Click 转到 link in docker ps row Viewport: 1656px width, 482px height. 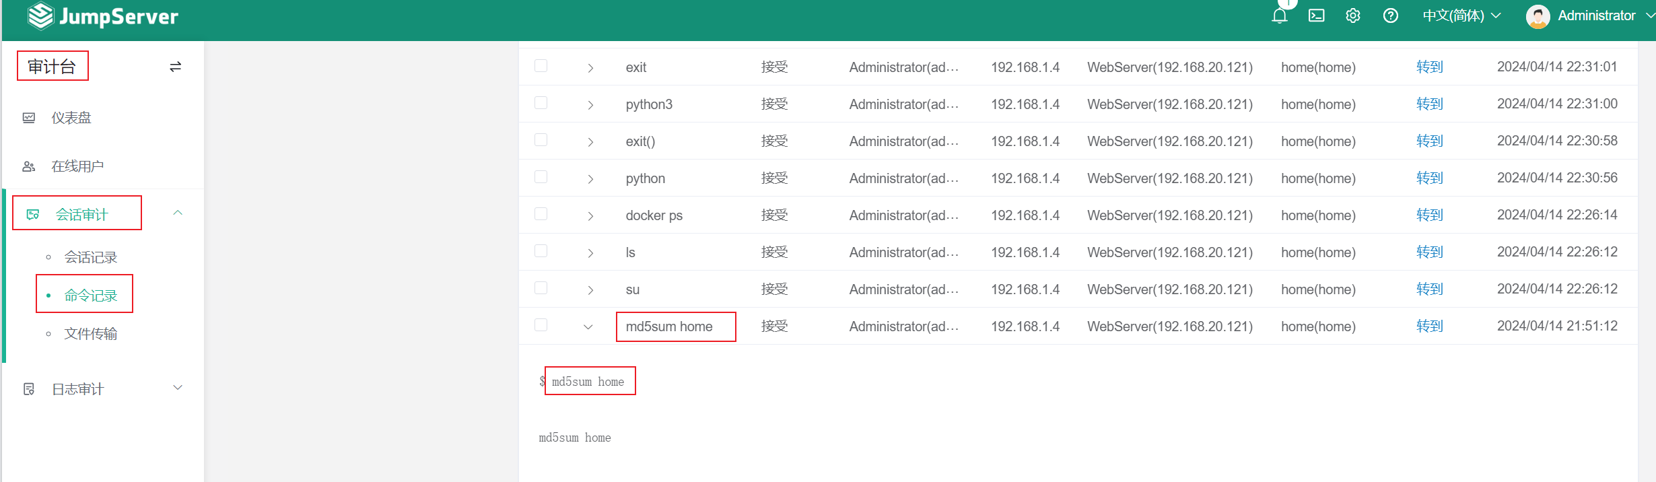click(x=1430, y=215)
